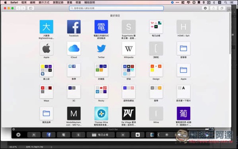Screen dimensions: 238x149
Task: Toggle the Safari sidebar button
Action: pyautogui.click(x=31, y=8)
